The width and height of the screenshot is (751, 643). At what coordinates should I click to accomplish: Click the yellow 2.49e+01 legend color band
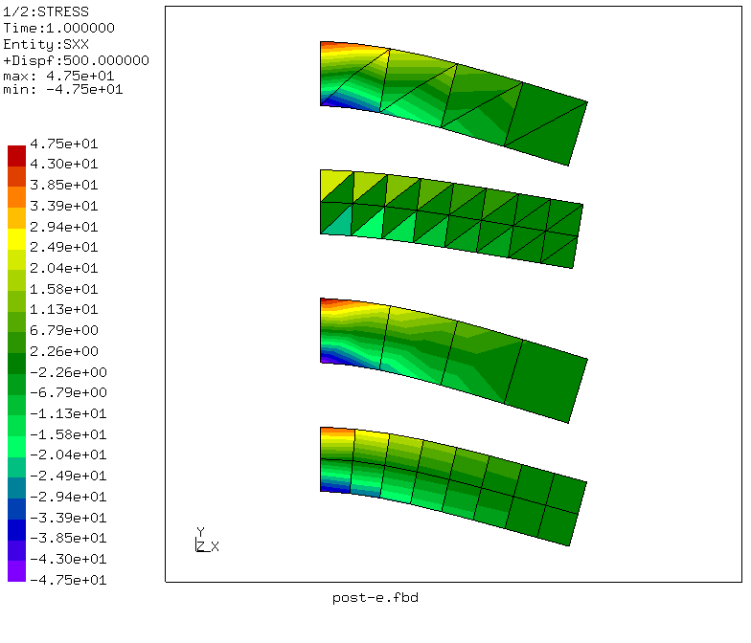(16, 239)
